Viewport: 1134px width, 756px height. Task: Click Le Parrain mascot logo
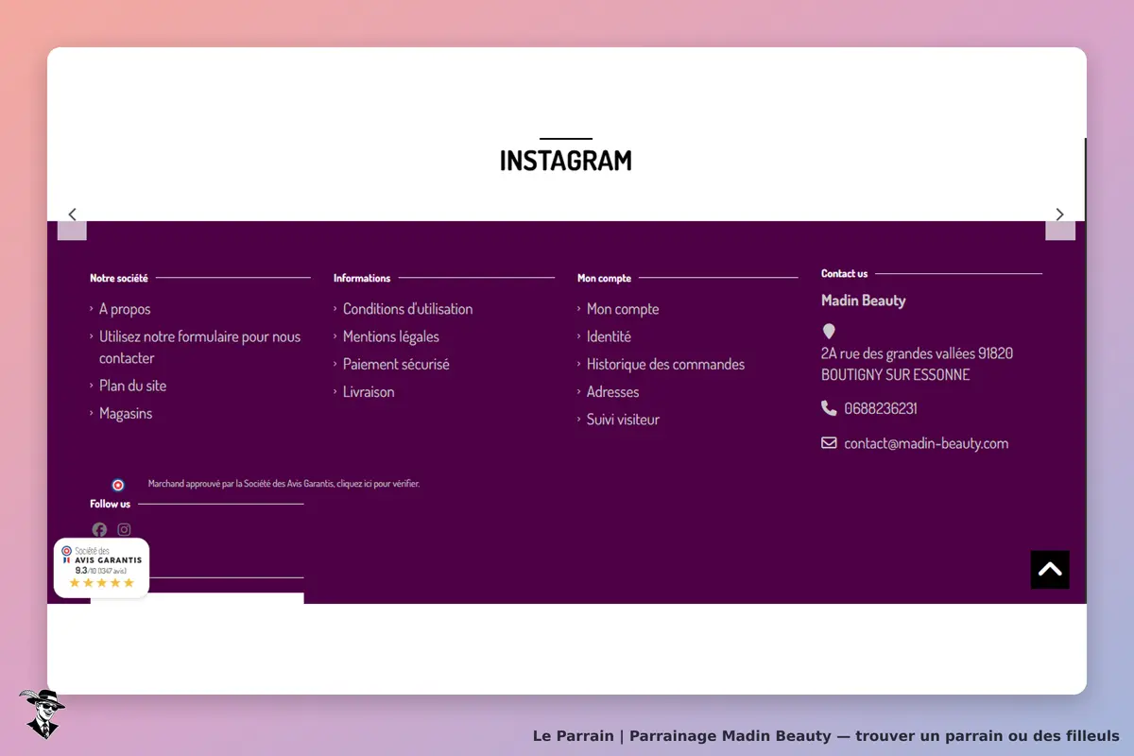tap(42, 713)
